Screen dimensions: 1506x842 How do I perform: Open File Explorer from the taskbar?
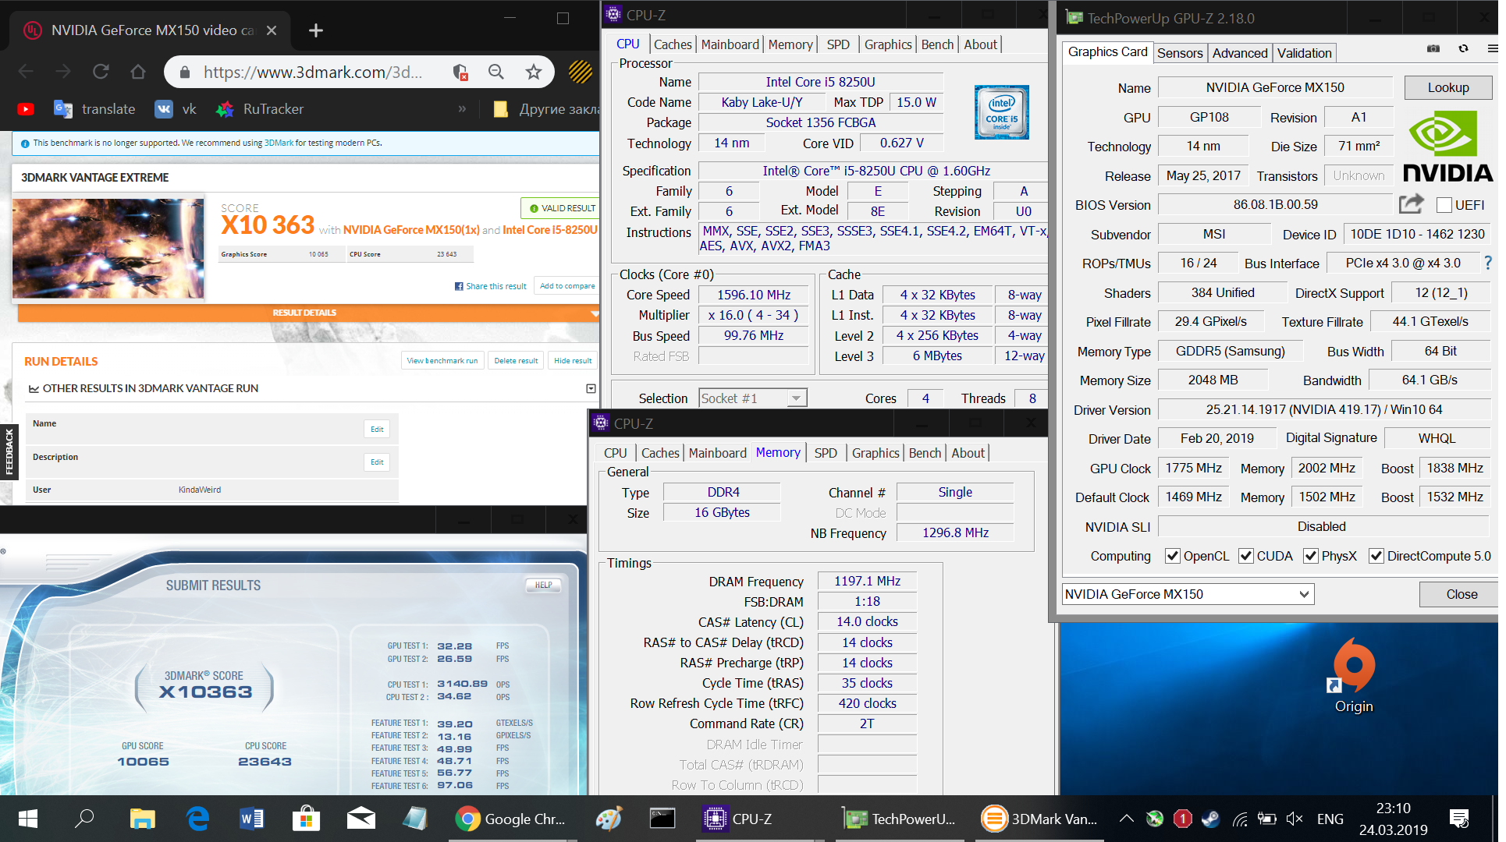coord(142,819)
